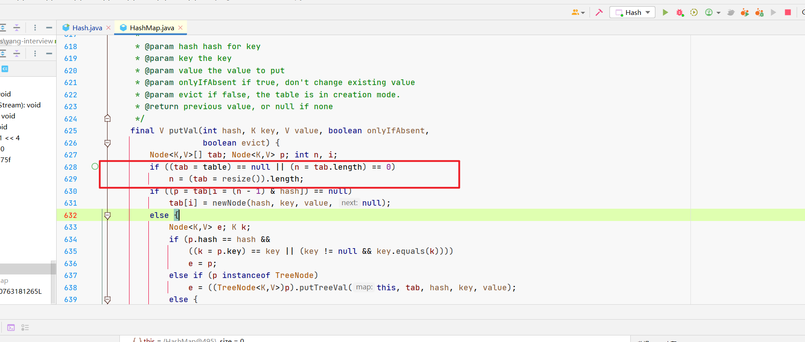Stop the running process with red square

point(788,12)
